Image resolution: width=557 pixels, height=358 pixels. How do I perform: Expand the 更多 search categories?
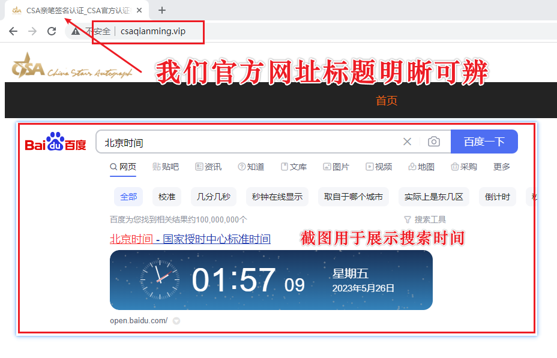[x=502, y=167]
